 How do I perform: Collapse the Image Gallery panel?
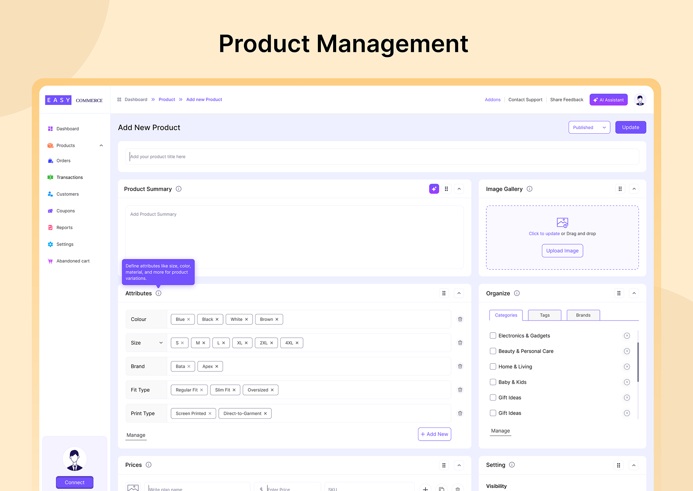pos(634,189)
